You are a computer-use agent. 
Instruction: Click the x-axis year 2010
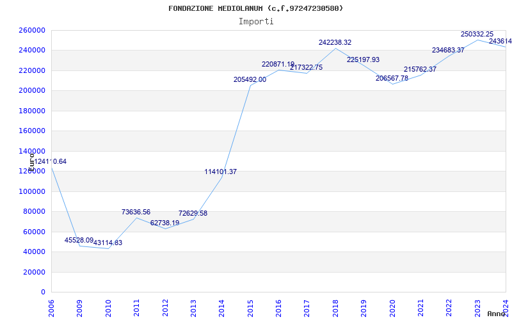coord(108,307)
